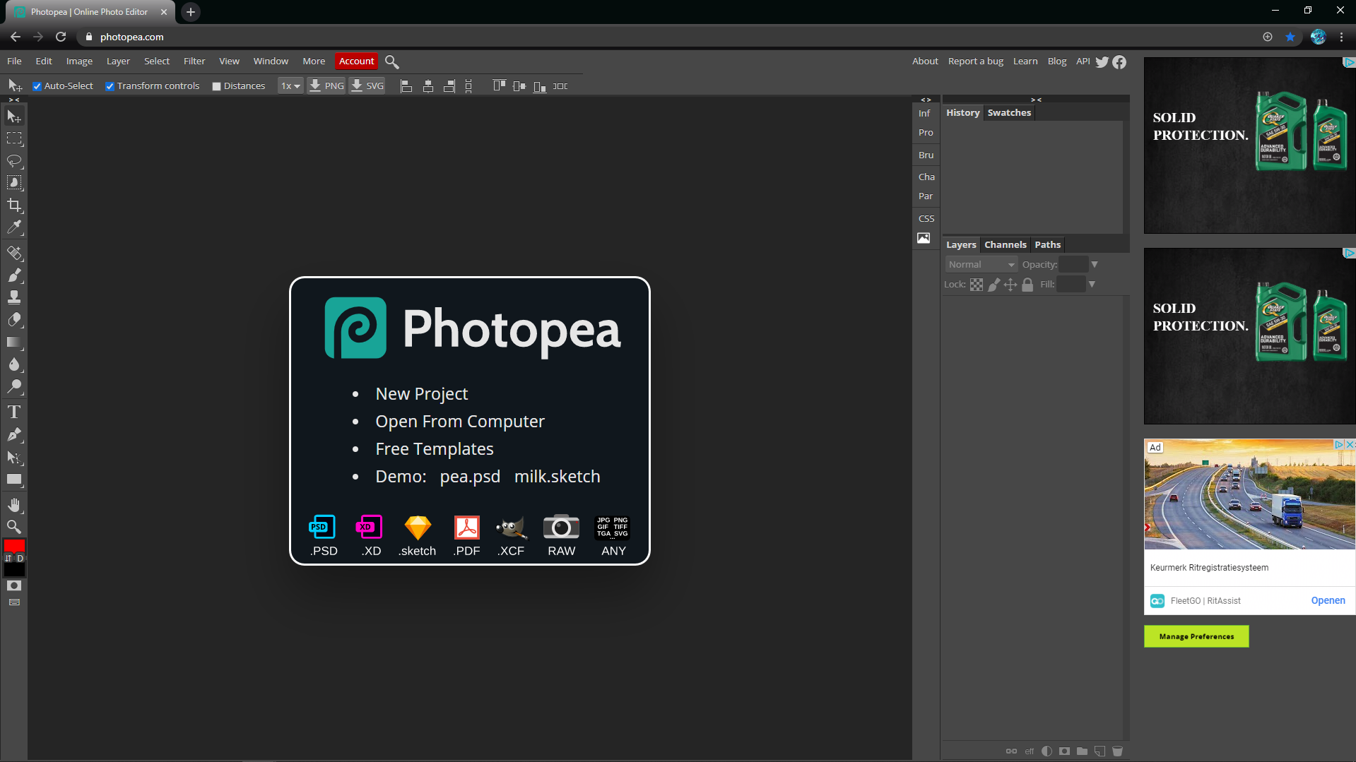Open the PSD file format option
Viewport: 1356px width, 762px height.
(x=322, y=535)
